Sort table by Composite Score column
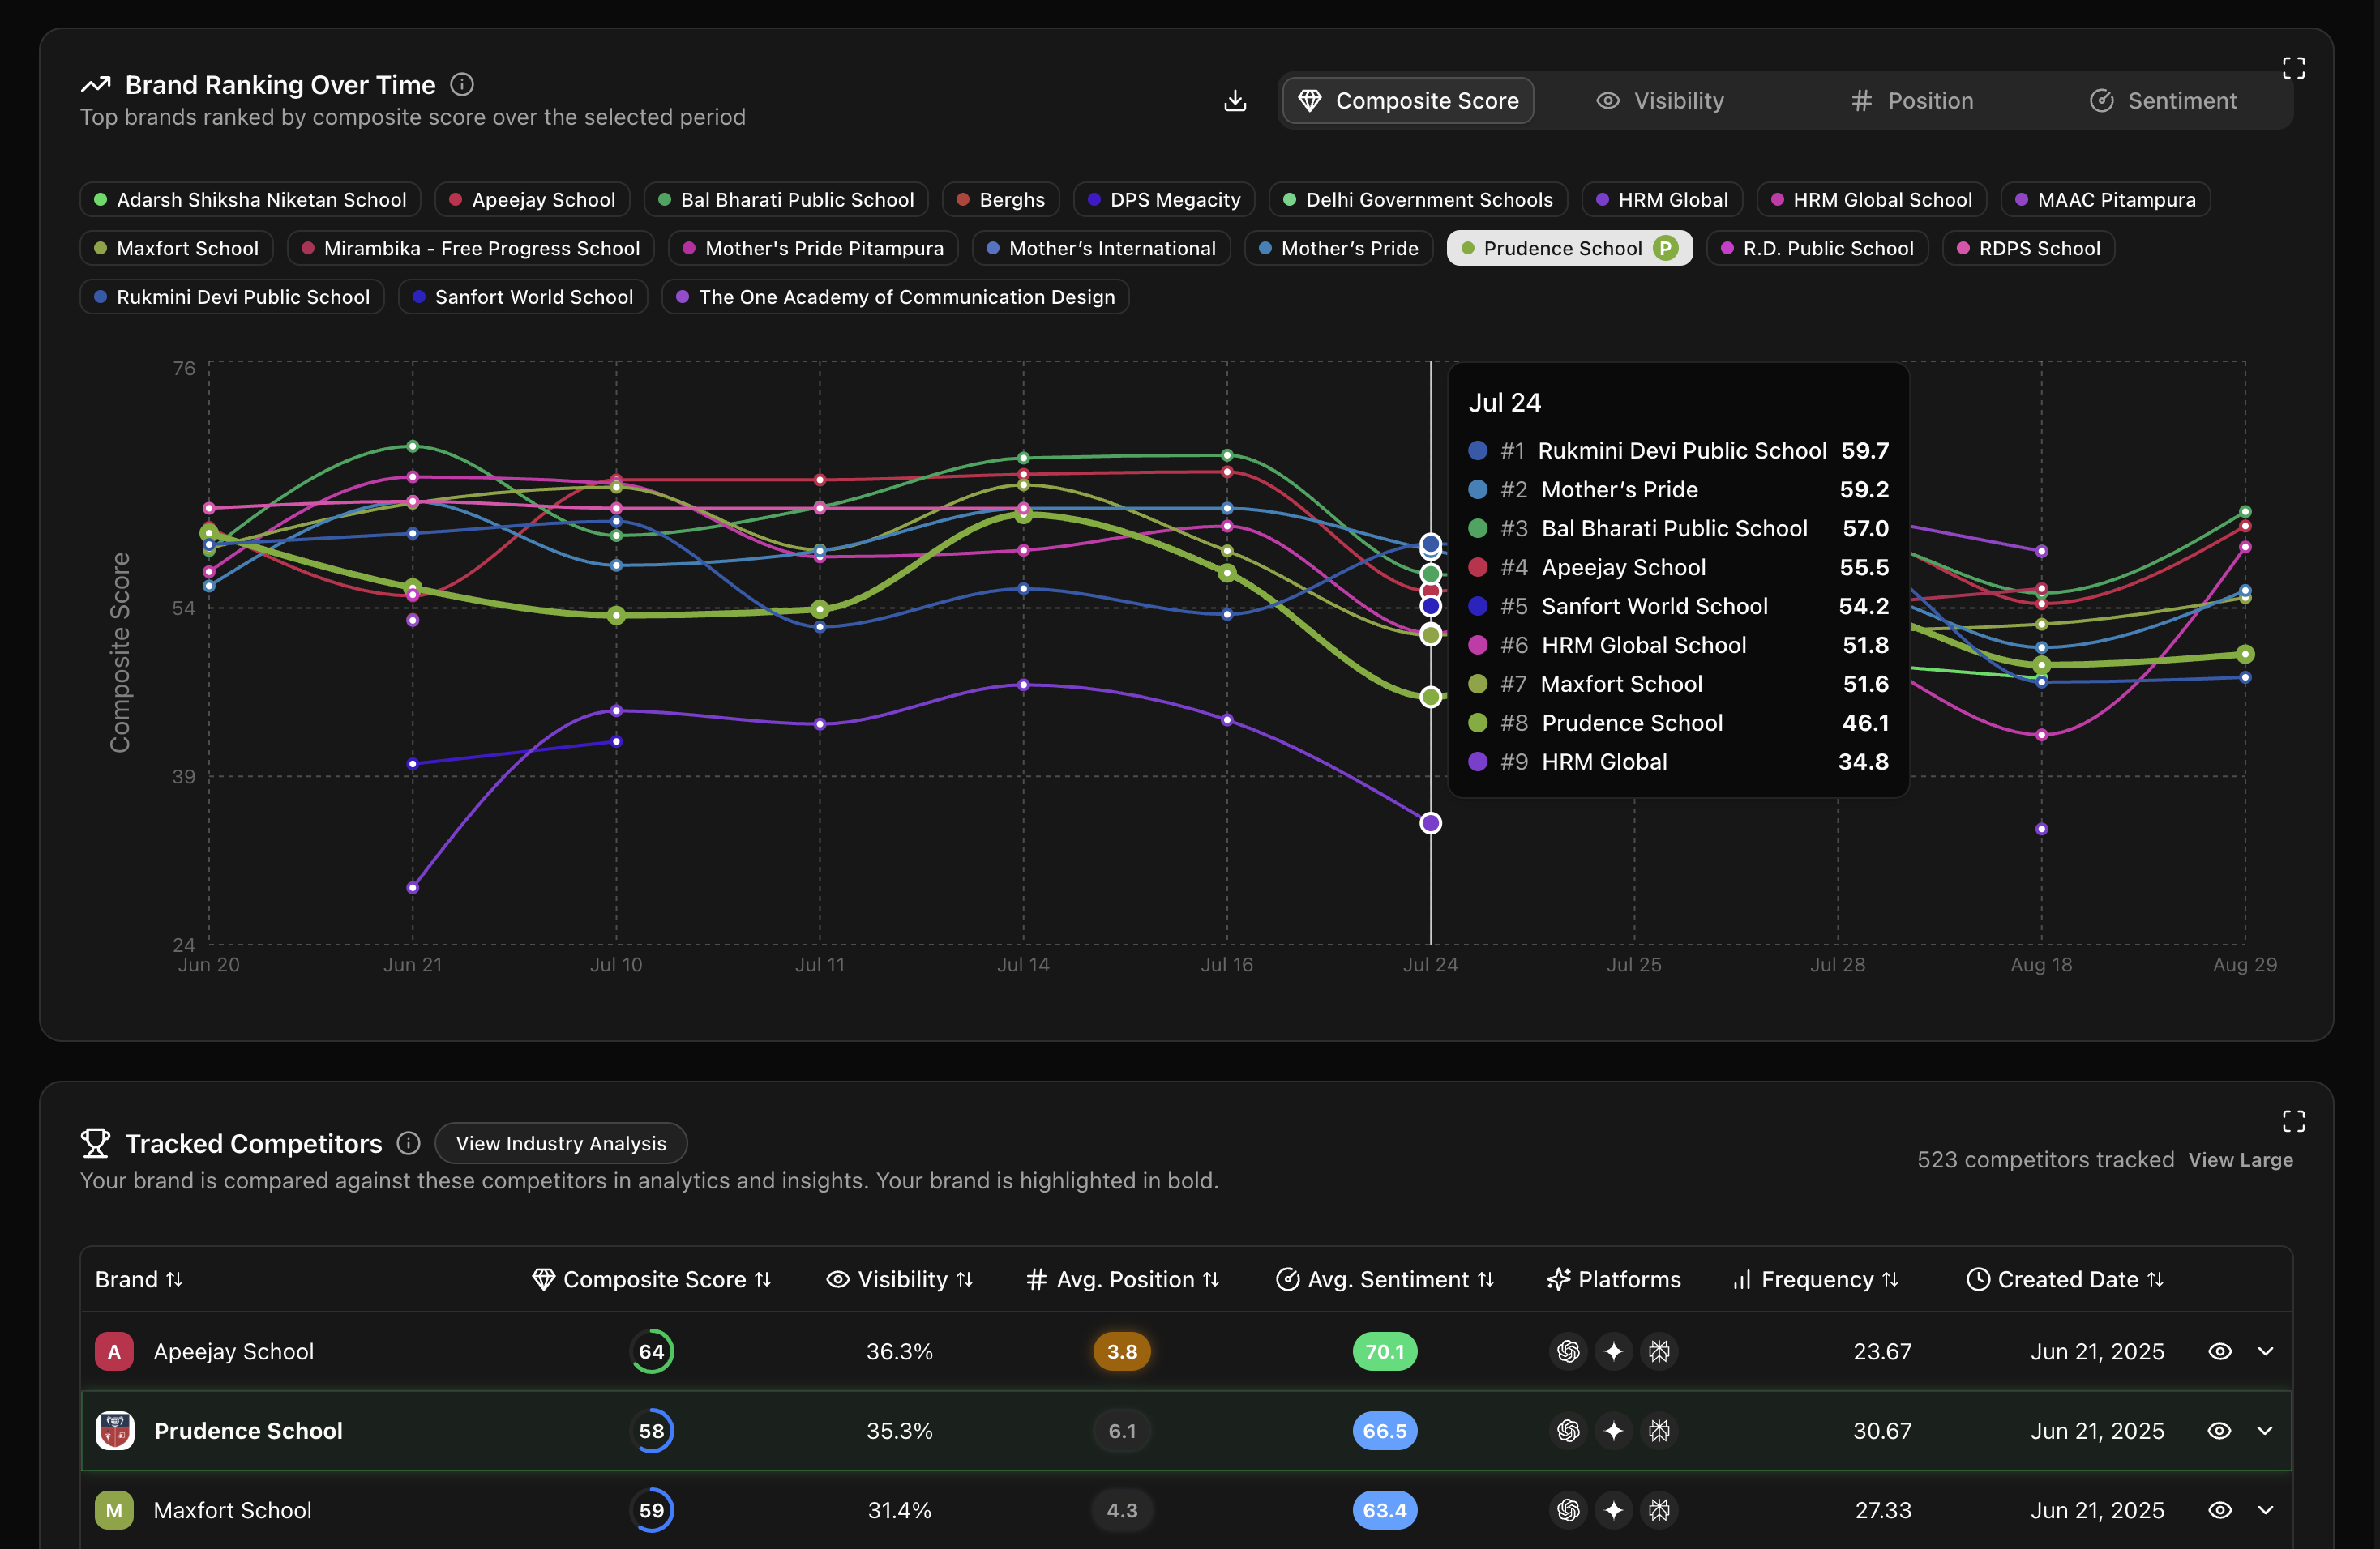The height and width of the screenshot is (1549, 2380). click(651, 1279)
